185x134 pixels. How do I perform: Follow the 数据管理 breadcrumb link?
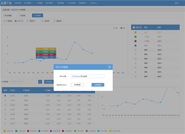click(14, 10)
